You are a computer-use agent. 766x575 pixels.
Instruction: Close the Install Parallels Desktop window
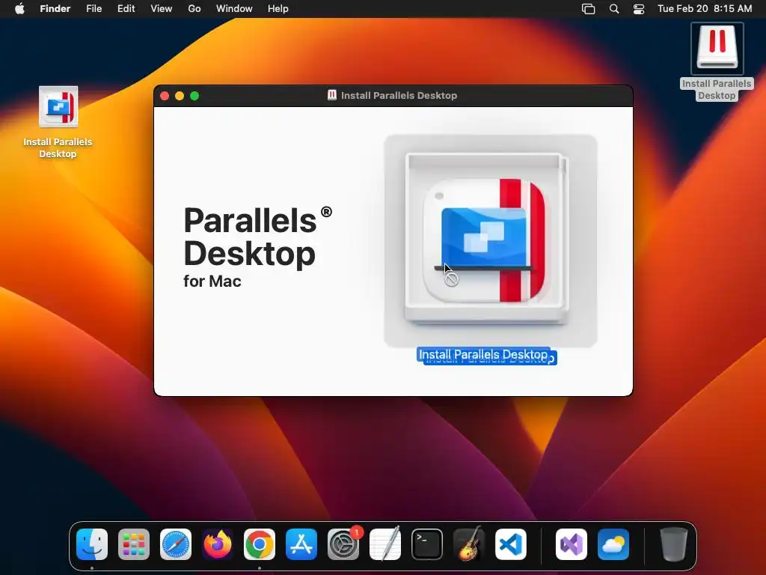pyautogui.click(x=165, y=96)
